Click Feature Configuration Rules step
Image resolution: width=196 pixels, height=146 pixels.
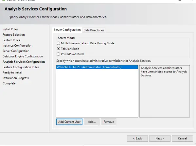point(21,67)
